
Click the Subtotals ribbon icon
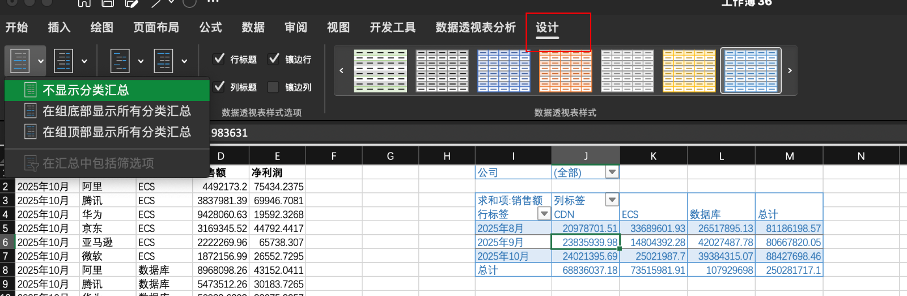point(20,61)
